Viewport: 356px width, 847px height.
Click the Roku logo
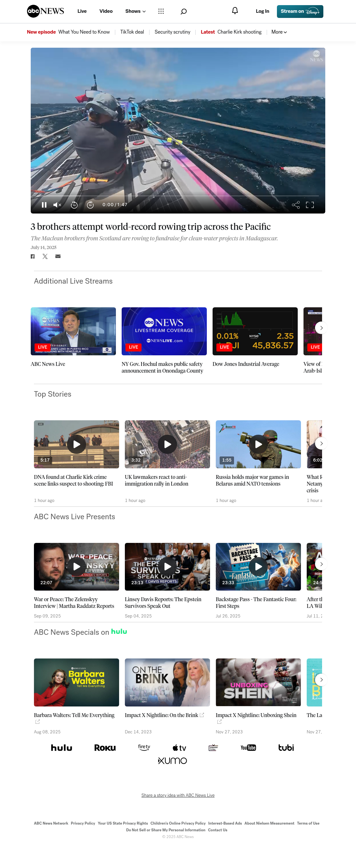tap(105, 748)
